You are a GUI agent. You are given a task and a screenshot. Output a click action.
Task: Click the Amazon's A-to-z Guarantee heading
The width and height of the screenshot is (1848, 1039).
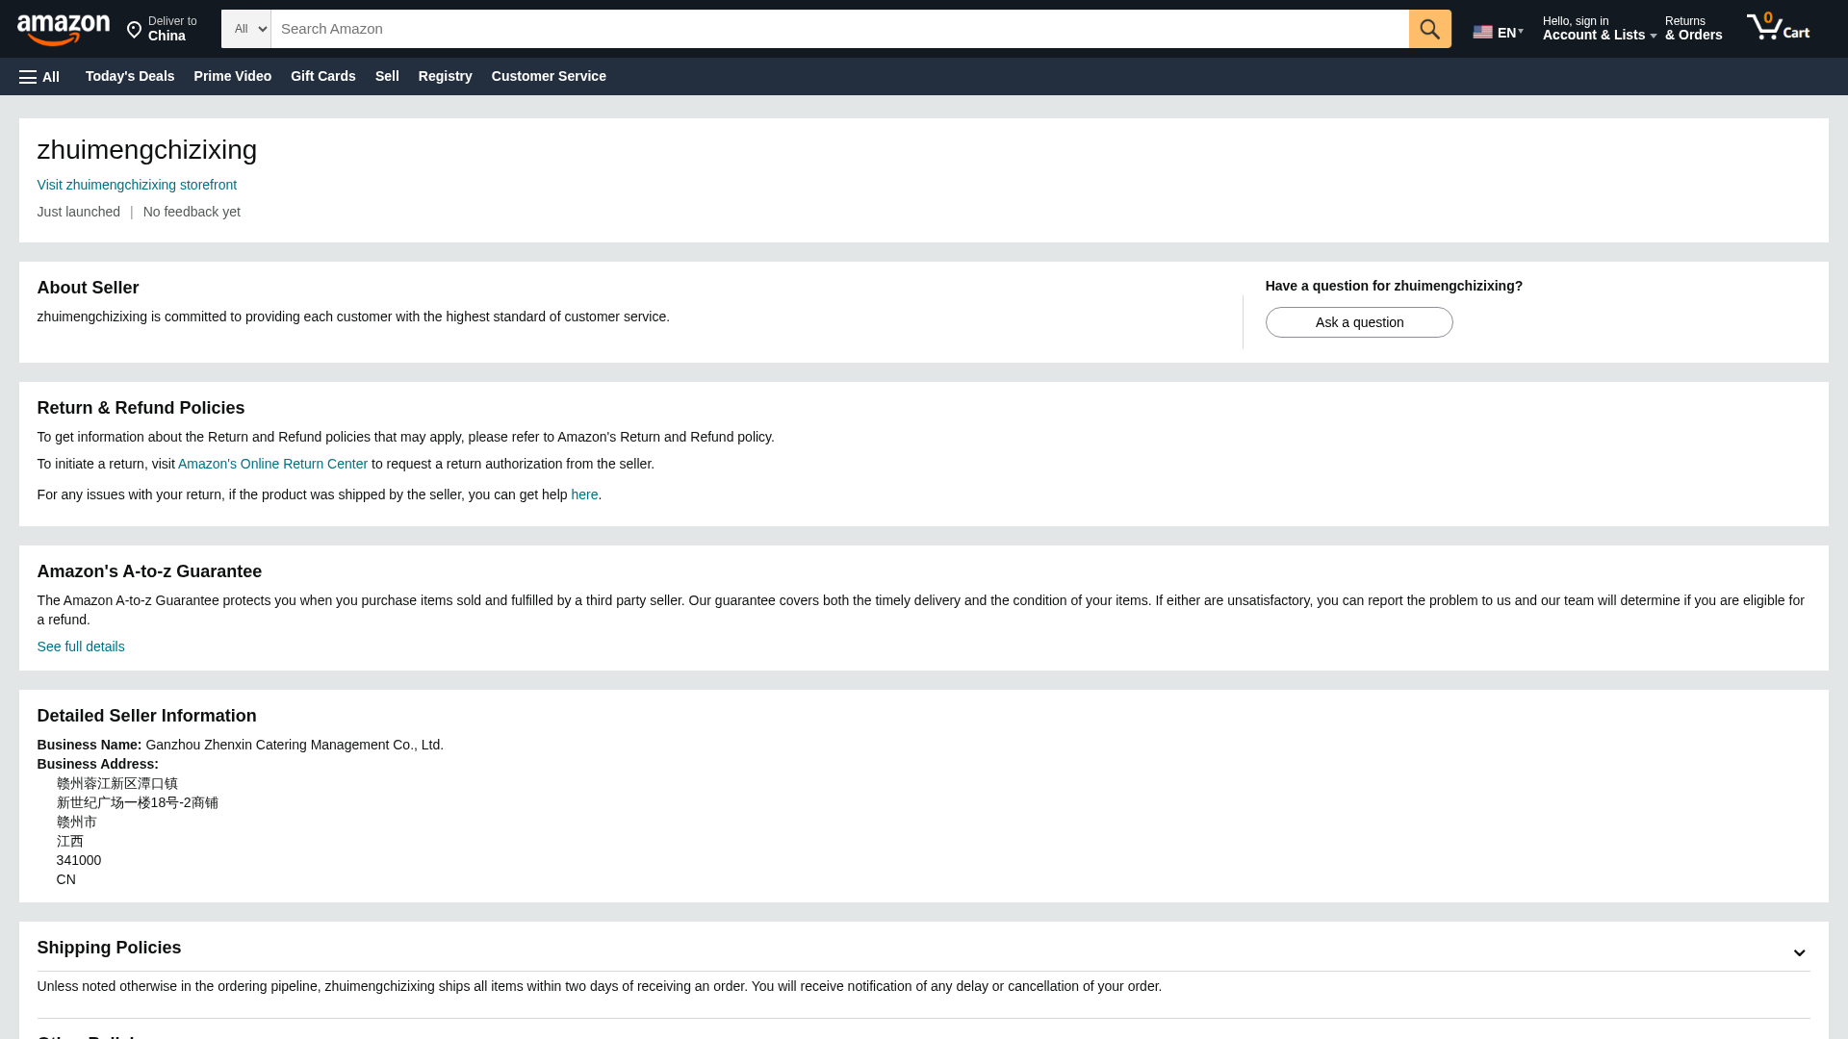pos(149,571)
